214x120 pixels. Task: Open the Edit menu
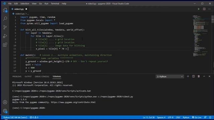tap(16, 4)
